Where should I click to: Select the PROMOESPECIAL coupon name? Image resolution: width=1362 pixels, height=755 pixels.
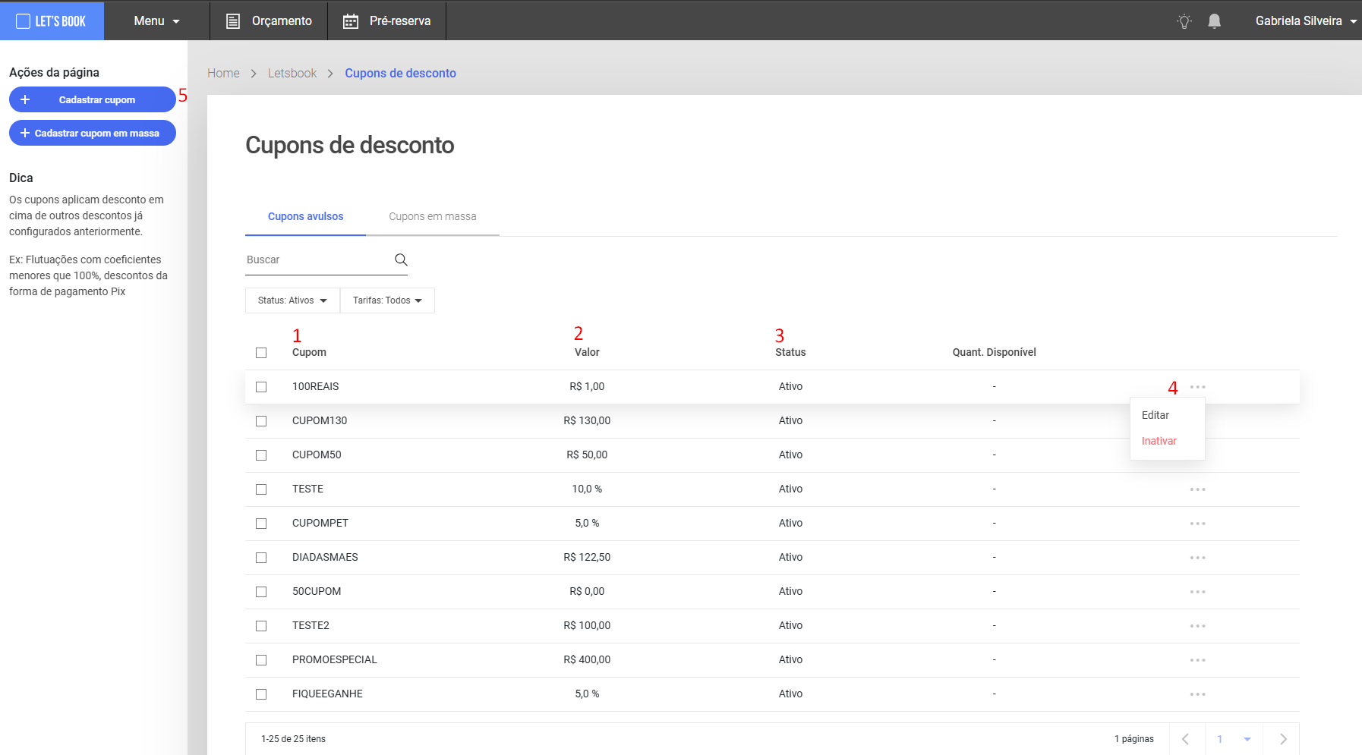(335, 659)
